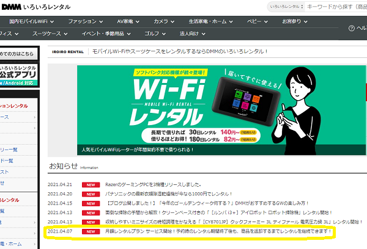Open the パナソニック衣類除湿乾燥機 news item

coord(169,194)
